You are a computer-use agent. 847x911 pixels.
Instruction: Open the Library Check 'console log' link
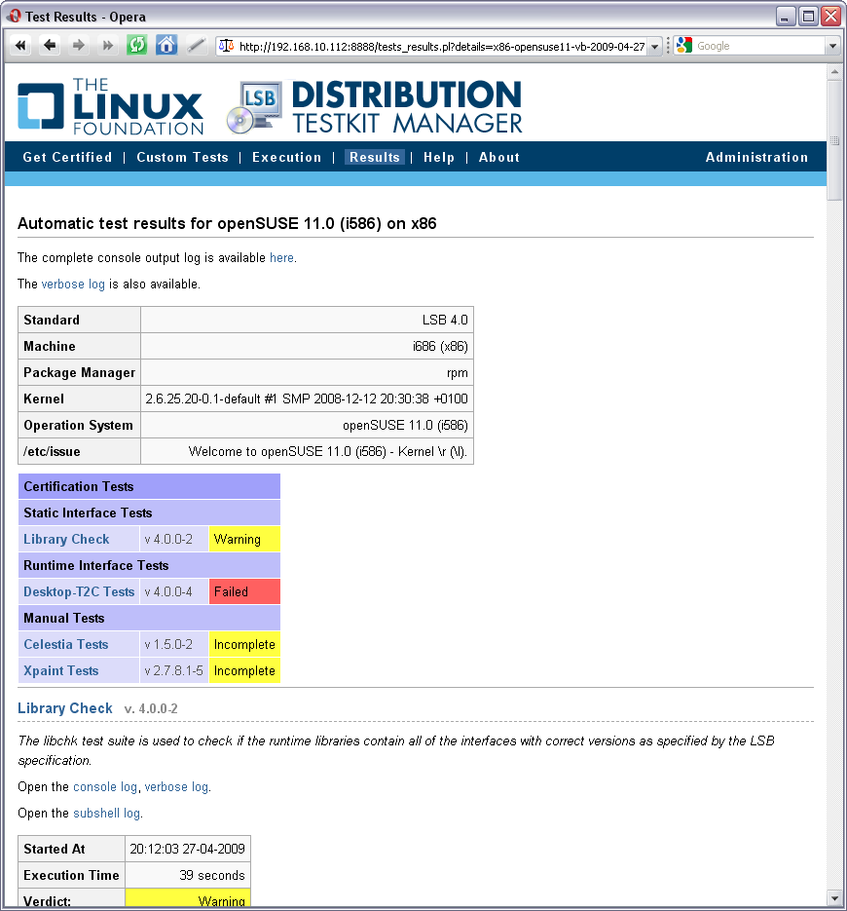pyautogui.click(x=105, y=786)
